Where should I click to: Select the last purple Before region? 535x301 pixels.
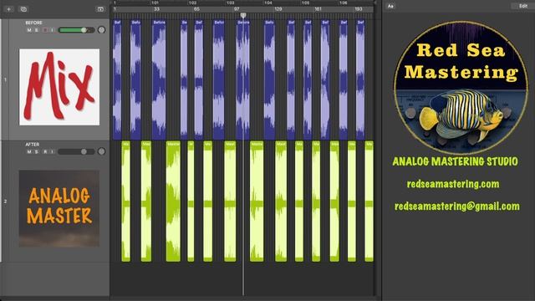pyautogui.click(x=360, y=79)
